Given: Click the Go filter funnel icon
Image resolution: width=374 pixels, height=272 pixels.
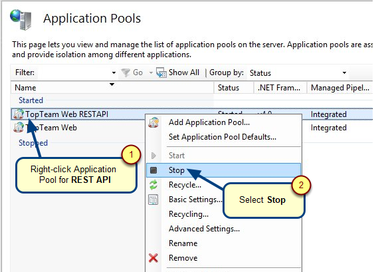Looking at the screenshot, I should pos(126,72).
